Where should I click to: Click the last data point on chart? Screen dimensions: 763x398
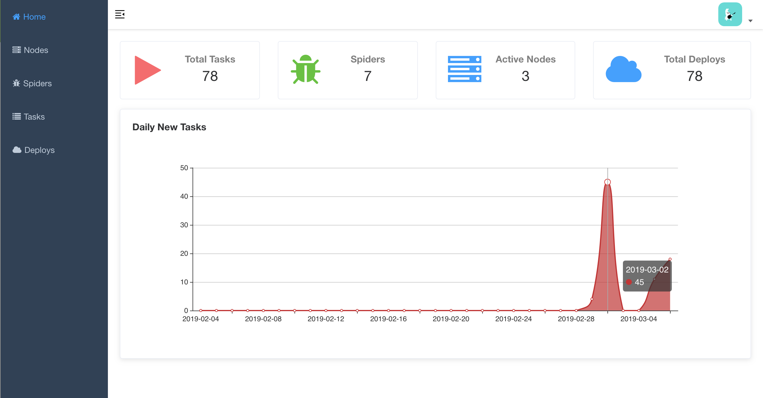pyautogui.click(x=670, y=259)
